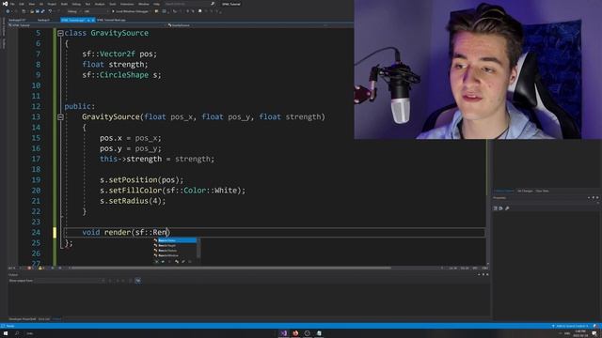
Task: Open the Analyze menu
Action: (x=100, y=4)
